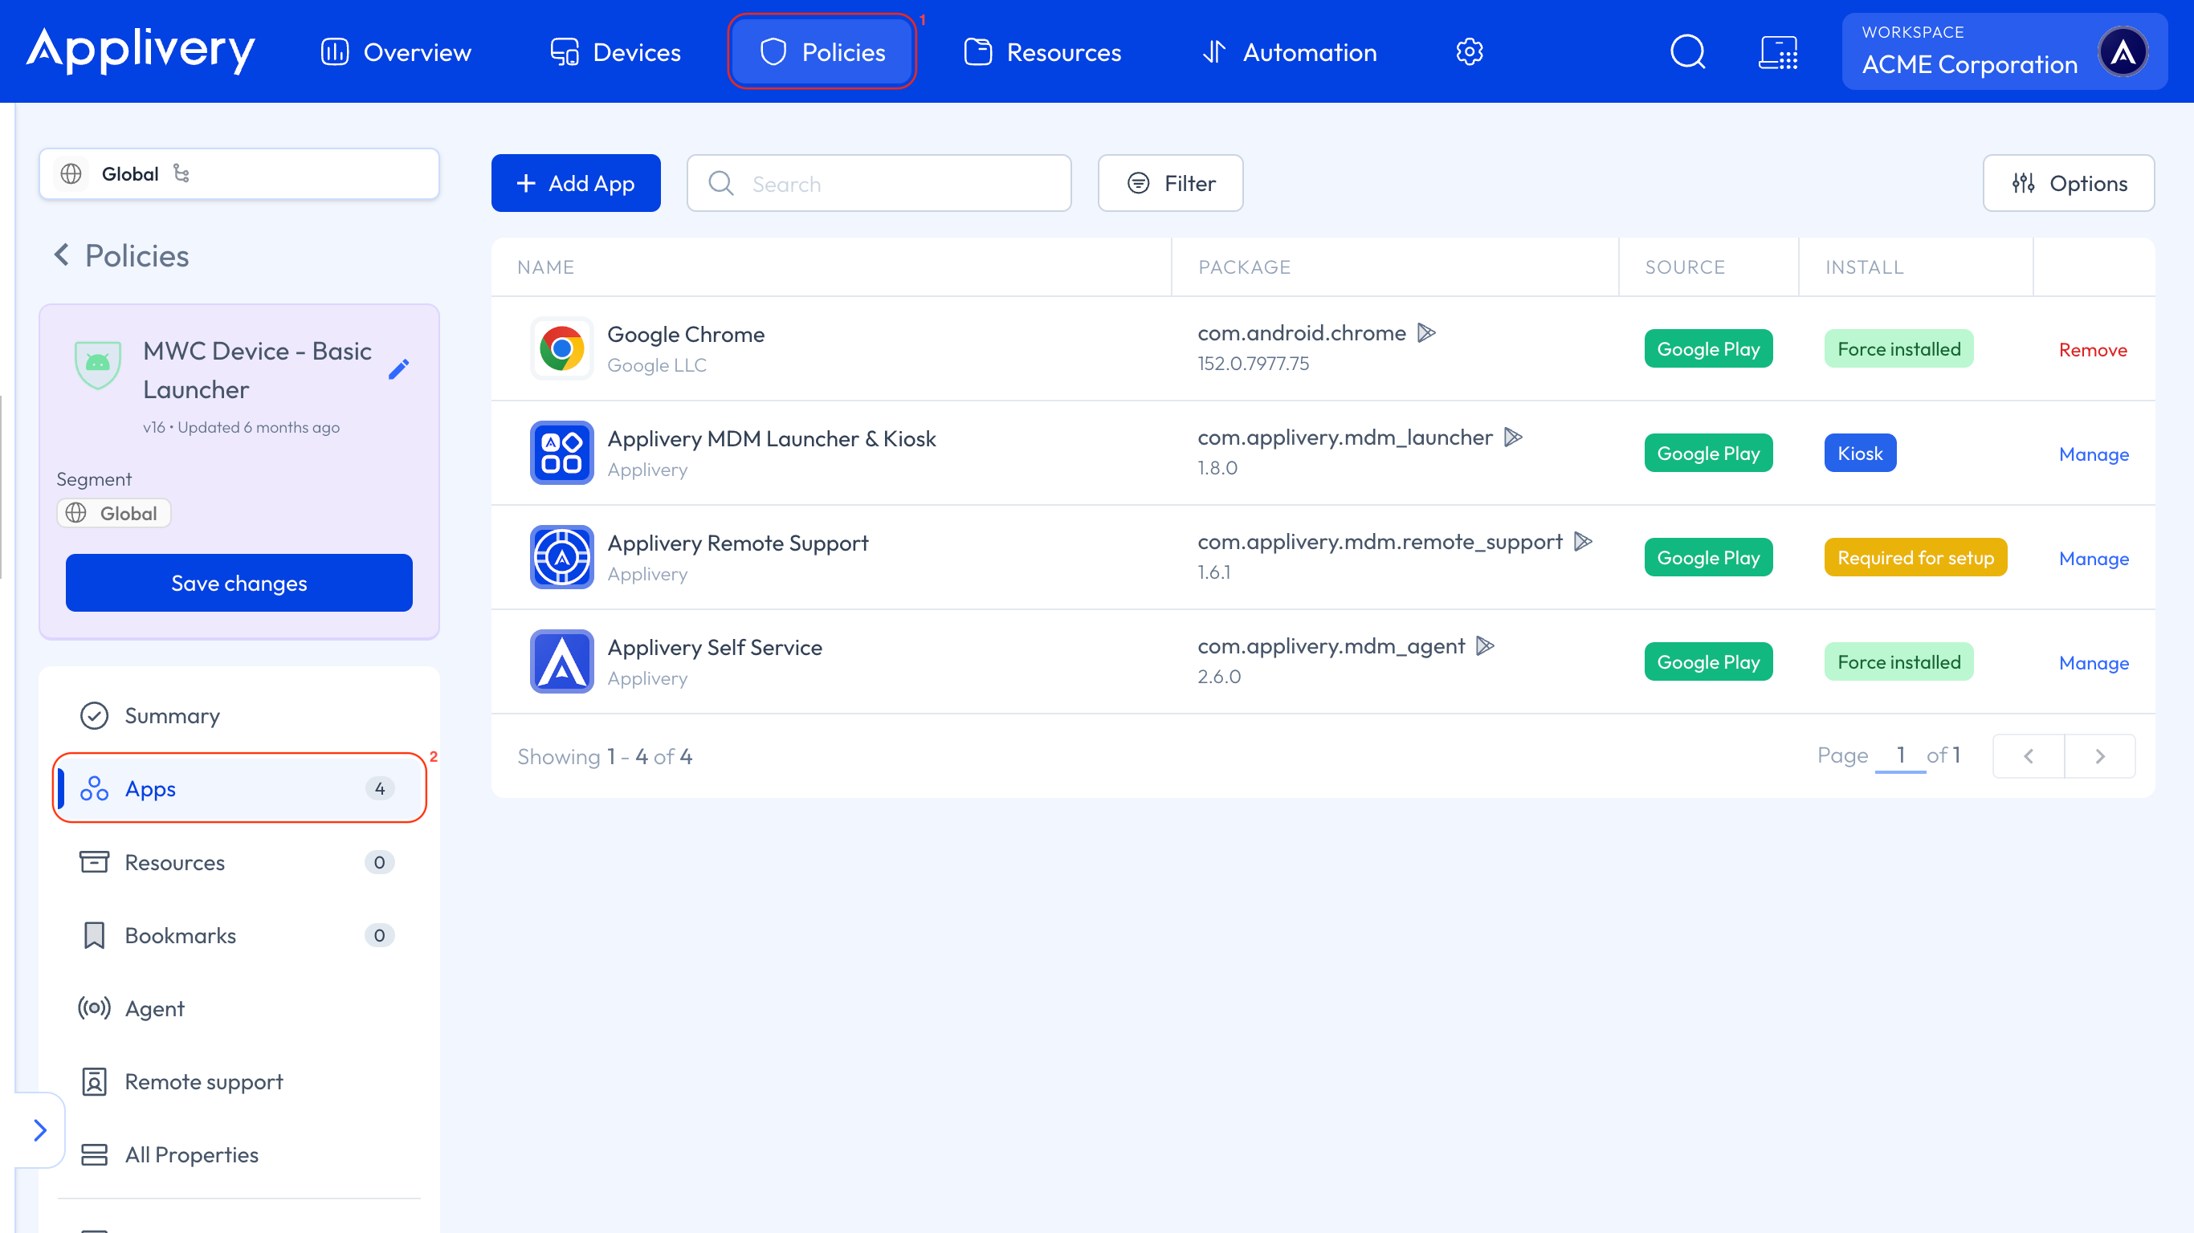The width and height of the screenshot is (2194, 1233).
Task: Open the Filter dropdown
Action: point(1170,183)
